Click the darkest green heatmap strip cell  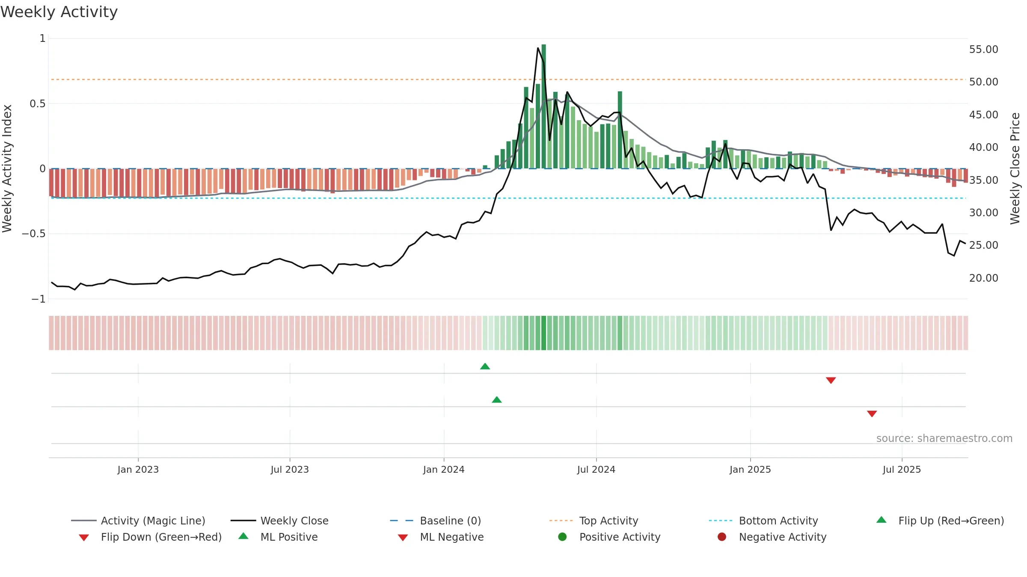click(543, 333)
